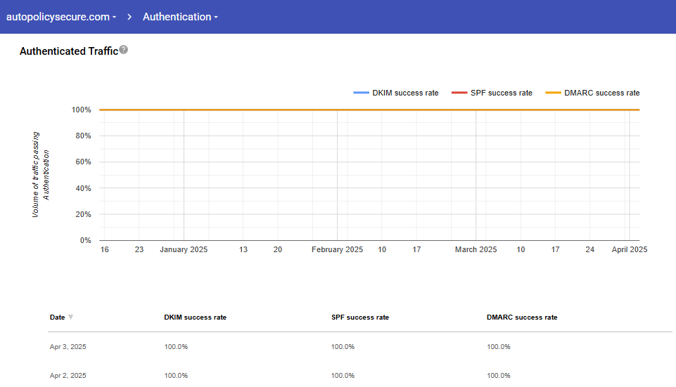The width and height of the screenshot is (676, 387).
Task: Click the March 2025 label on chart axis
Action: click(476, 249)
